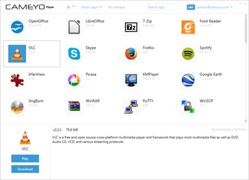Screen dimensions: 249x180
Task: Select the Google Earth icon
Action: point(188,80)
